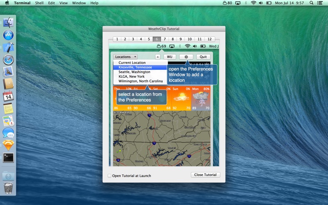This screenshot has width=328, height=205.
Task: Open the Shell menu
Action: click(39, 3)
